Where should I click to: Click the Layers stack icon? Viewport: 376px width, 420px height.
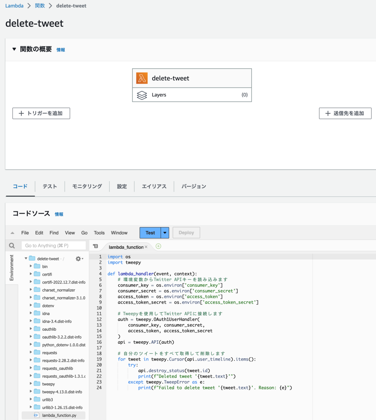point(142,95)
